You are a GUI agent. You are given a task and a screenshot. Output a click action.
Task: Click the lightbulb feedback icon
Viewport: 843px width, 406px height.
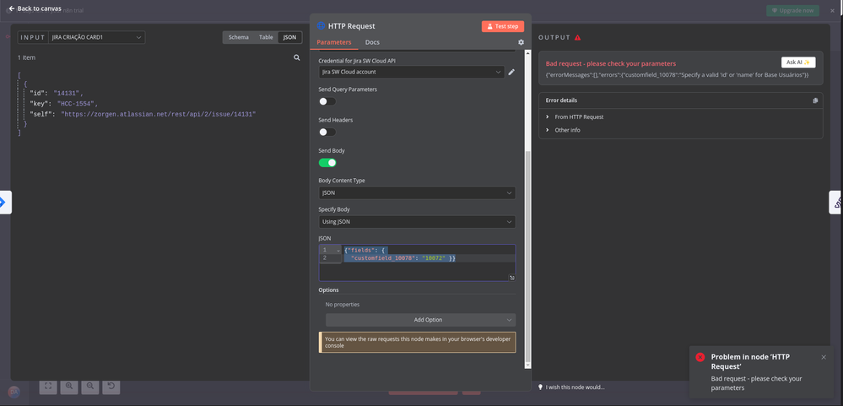540,387
